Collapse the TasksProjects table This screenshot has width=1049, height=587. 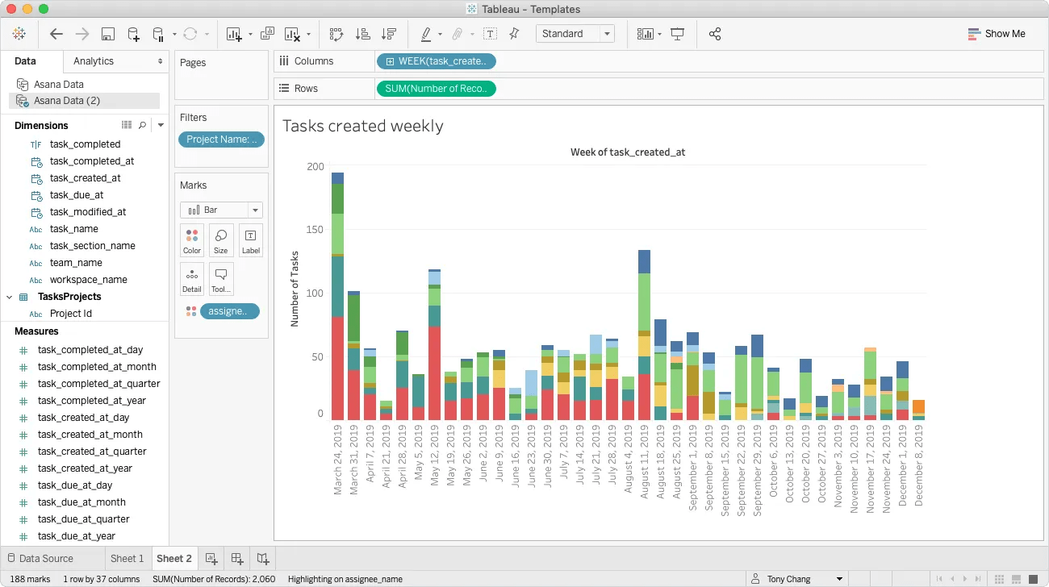[x=10, y=296]
